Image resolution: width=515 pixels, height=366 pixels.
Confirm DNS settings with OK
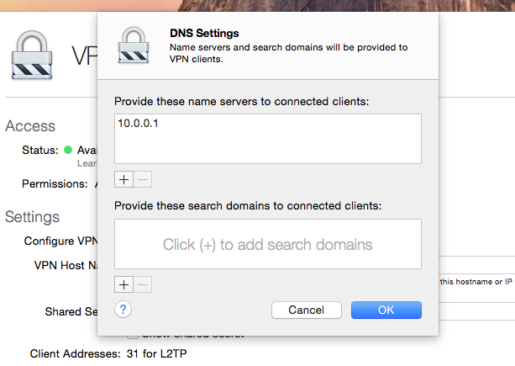coord(386,310)
